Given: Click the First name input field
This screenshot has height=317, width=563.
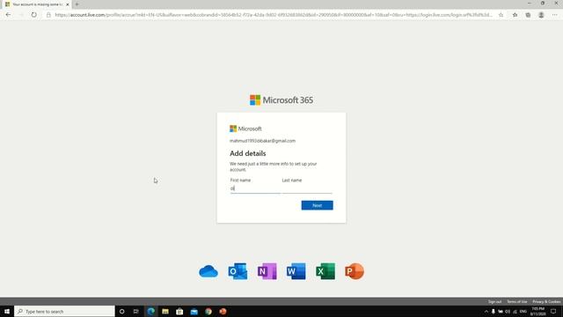Looking at the screenshot, I should [255, 188].
